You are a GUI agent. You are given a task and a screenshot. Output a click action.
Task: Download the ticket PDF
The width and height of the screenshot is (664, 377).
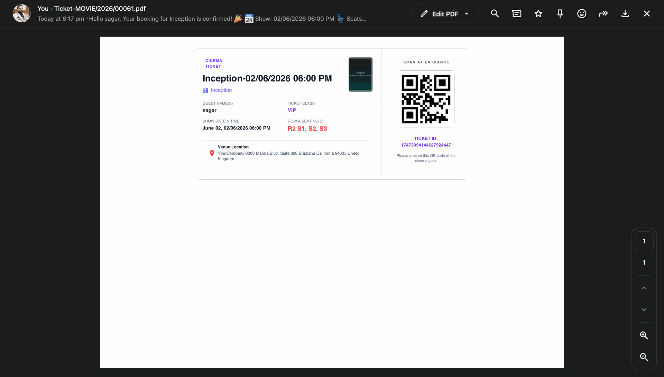(625, 14)
